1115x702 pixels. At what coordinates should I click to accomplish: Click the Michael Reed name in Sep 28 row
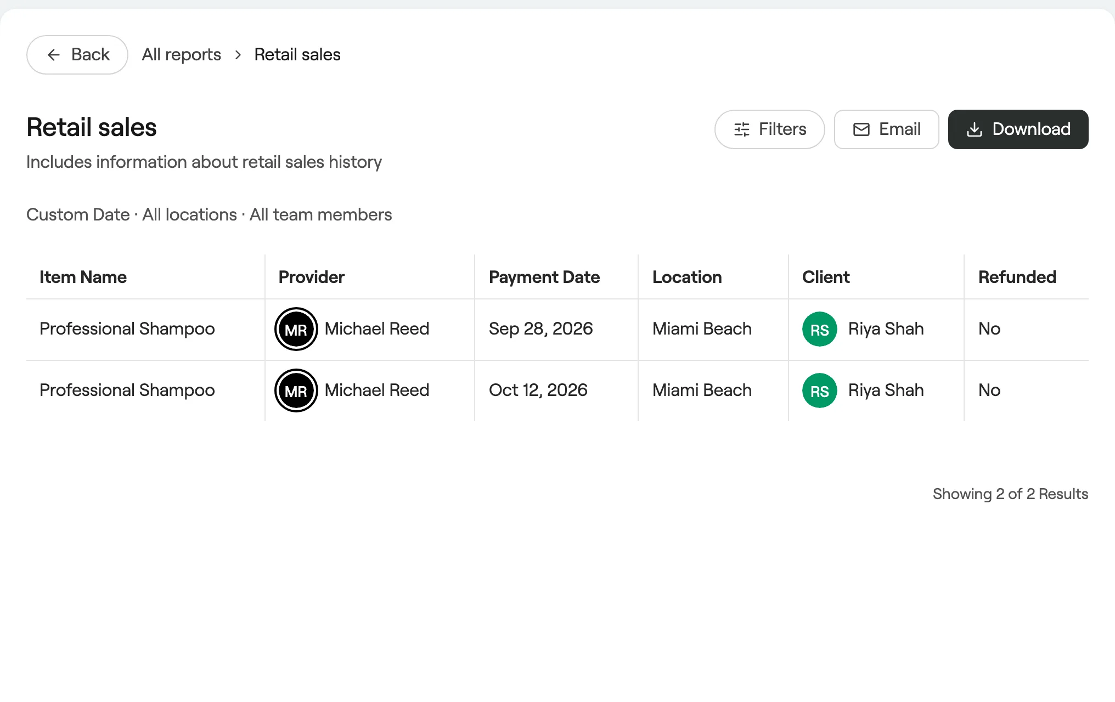point(377,329)
